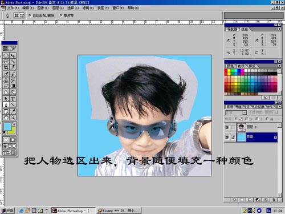This screenshot has width=285, height=214.
Task: Open the 文件(F) menu
Action: pos(13,8)
